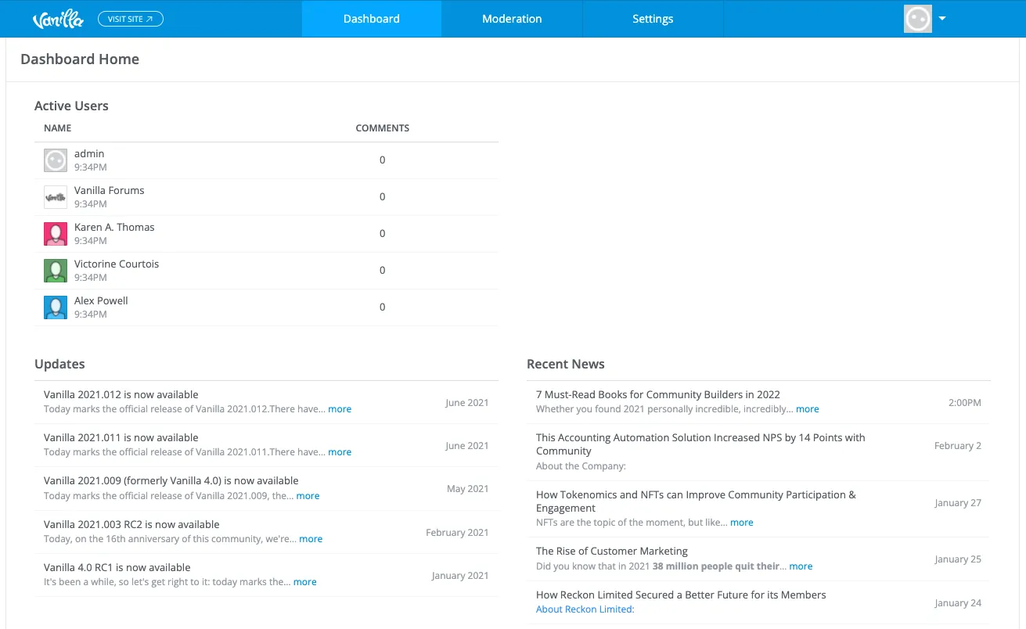Click the admin profile avatar in header
1026x629 pixels.
[918, 19]
